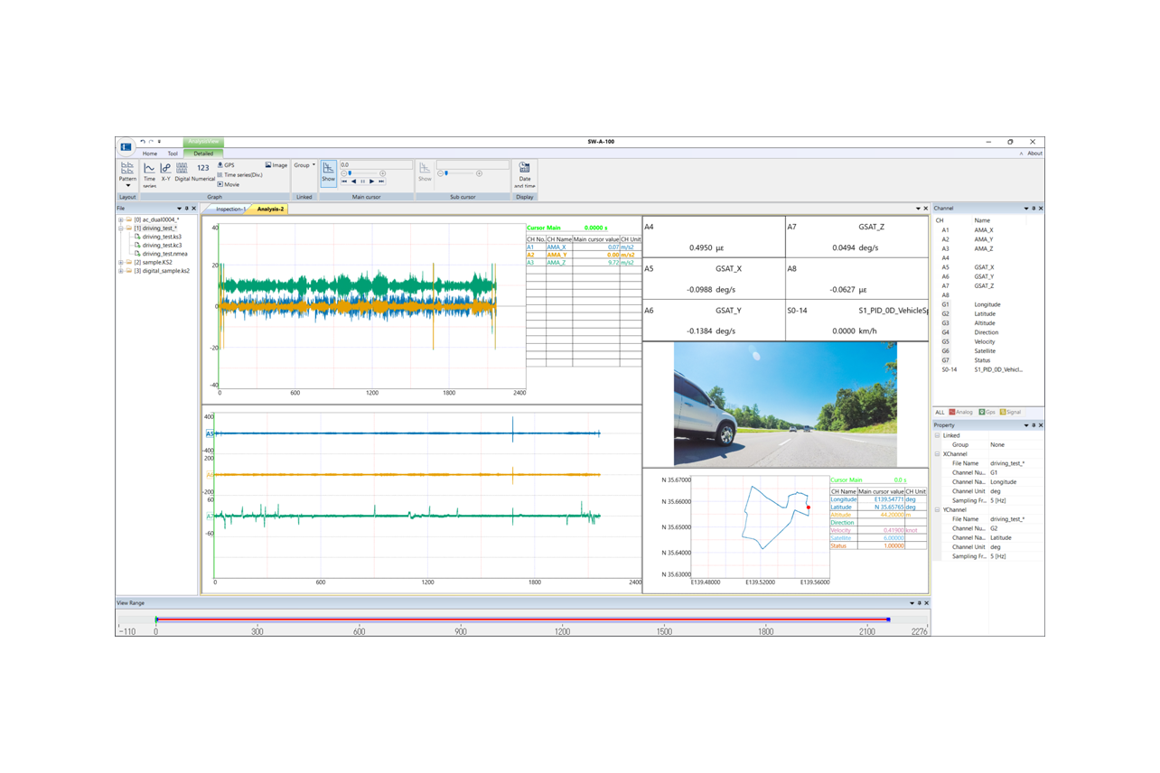Collapse the YChannel property group

[x=938, y=510]
